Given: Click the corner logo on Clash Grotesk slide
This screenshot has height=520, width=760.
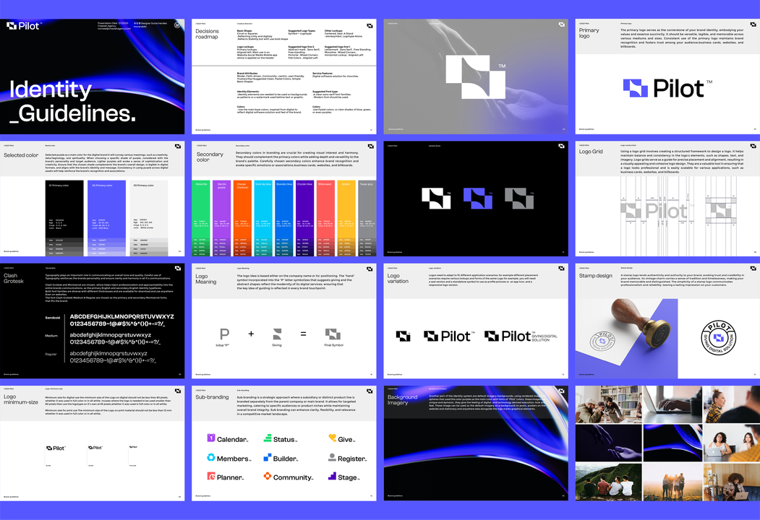Looking at the screenshot, I should coord(178,268).
